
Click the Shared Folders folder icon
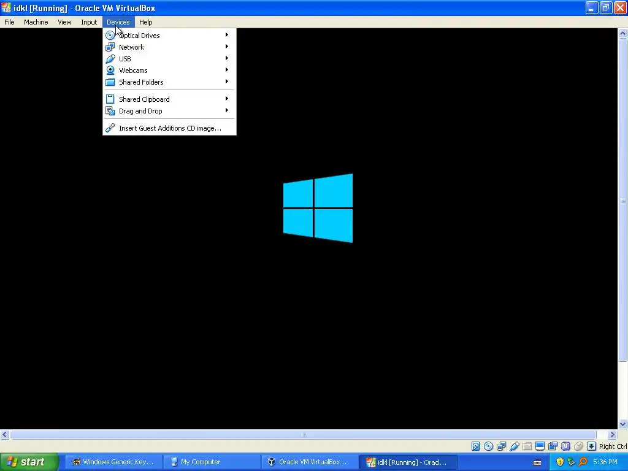coord(110,82)
